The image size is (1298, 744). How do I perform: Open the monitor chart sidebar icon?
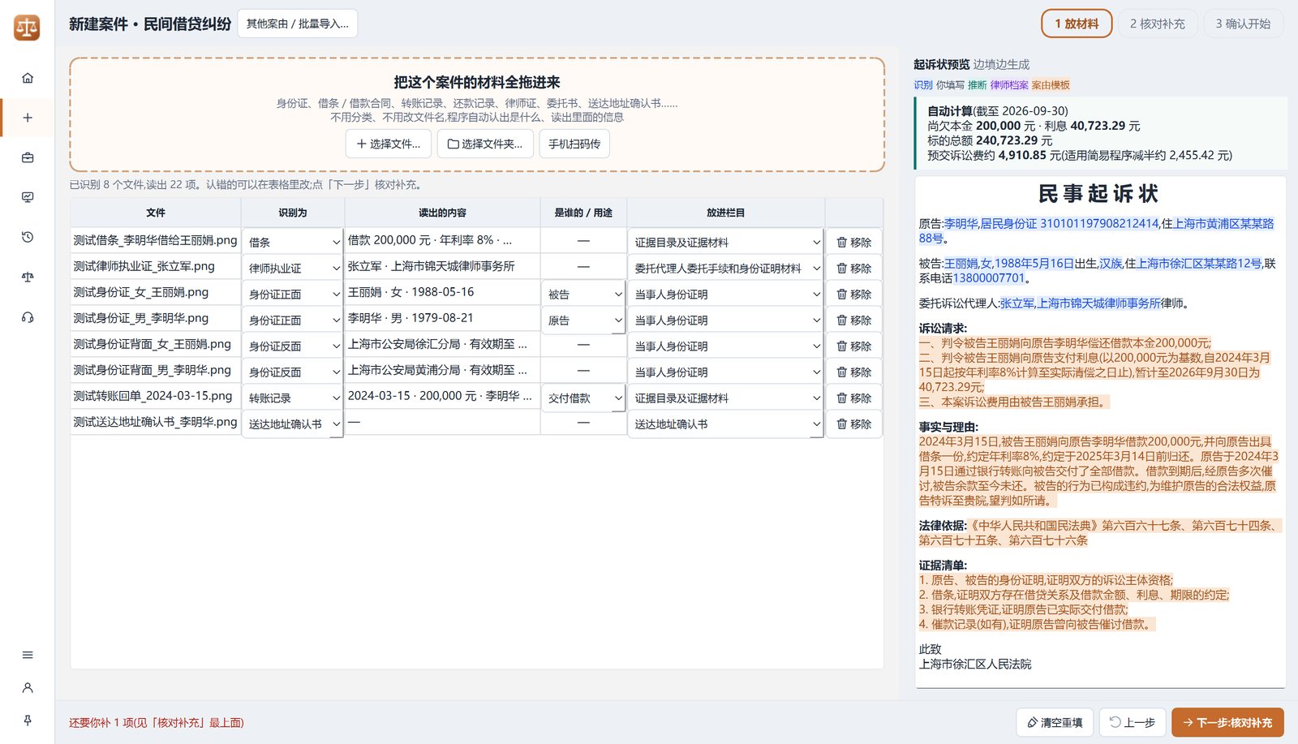coord(28,197)
